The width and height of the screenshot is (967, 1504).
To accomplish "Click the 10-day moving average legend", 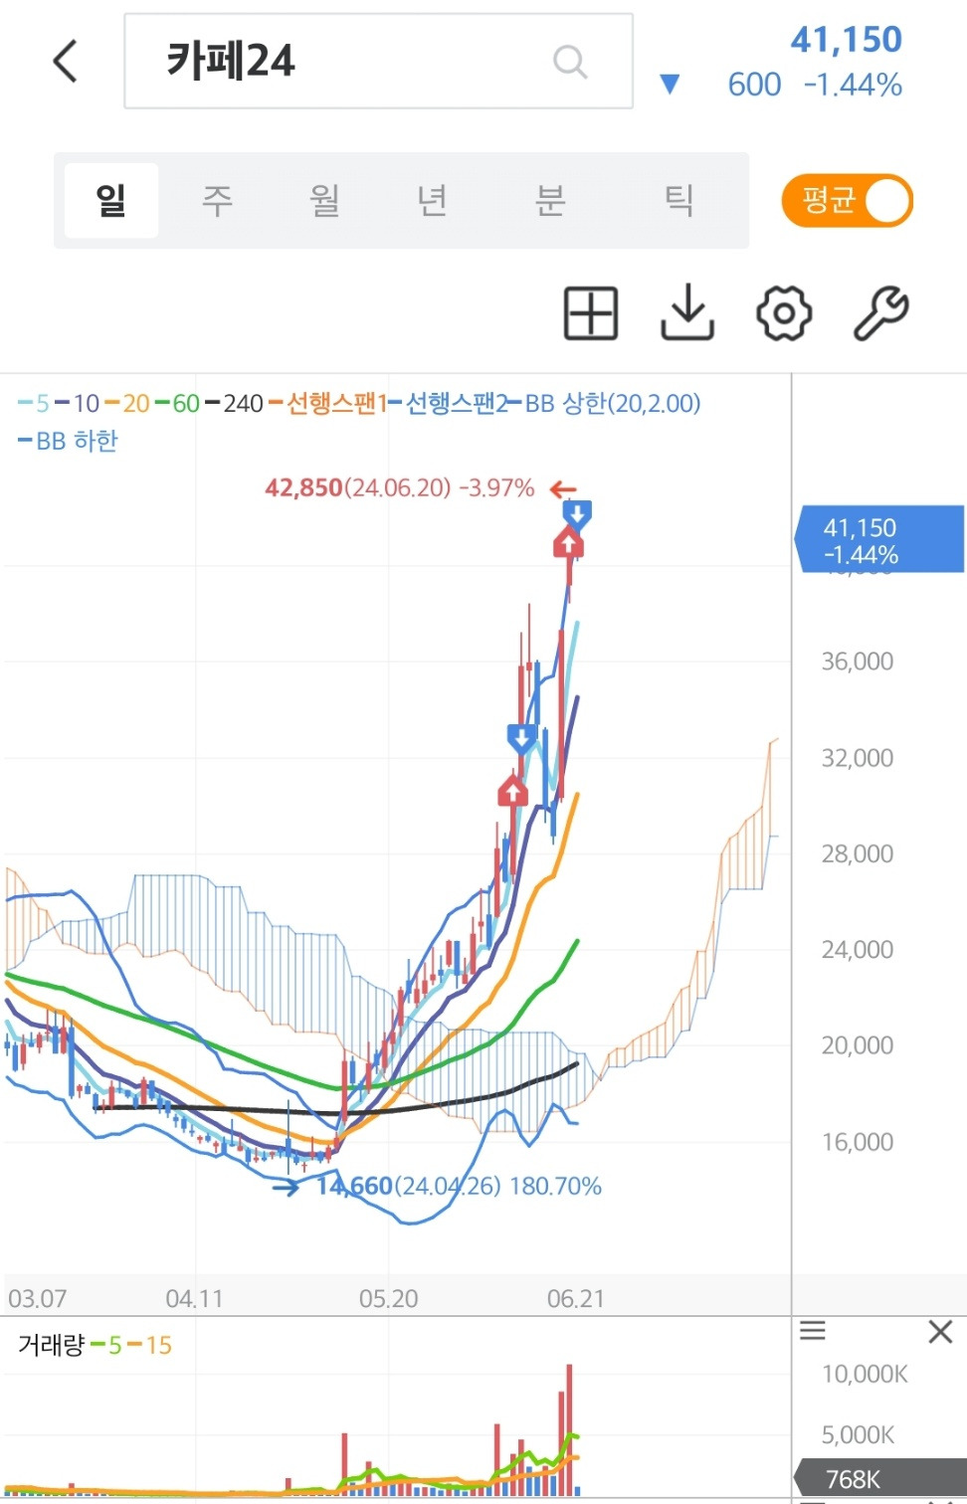I will point(78,403).
